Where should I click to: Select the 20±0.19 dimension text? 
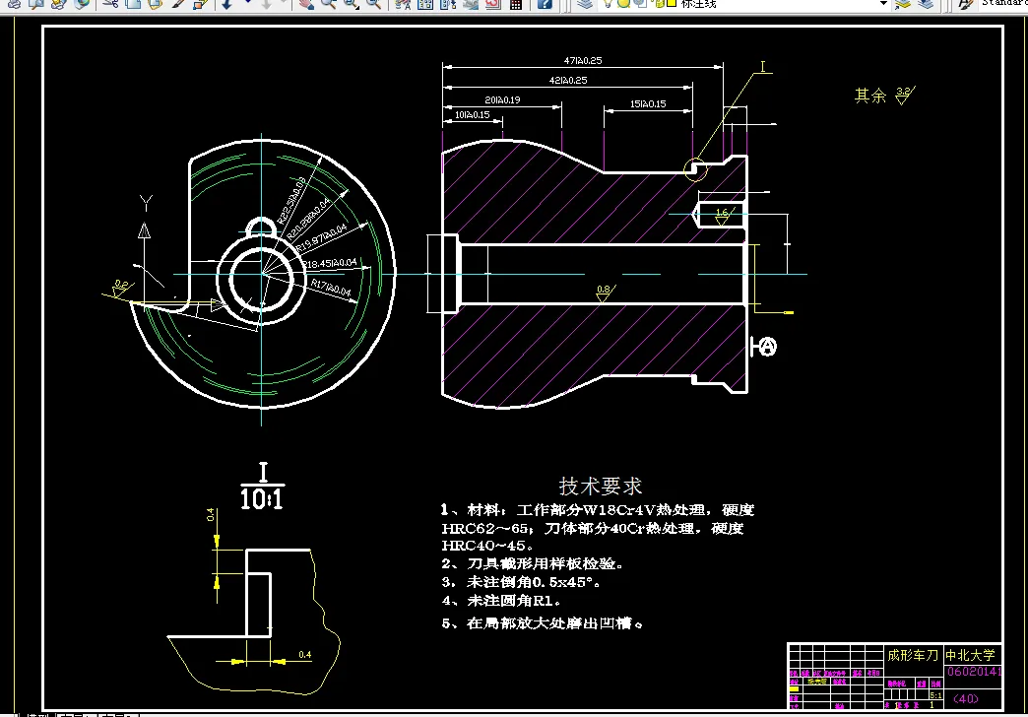(502, 99)
